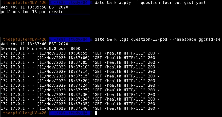The width and height of the screenshot is (222, 117).
Task: Click the terminal cursor block at the last prompt
Action: 96,113
